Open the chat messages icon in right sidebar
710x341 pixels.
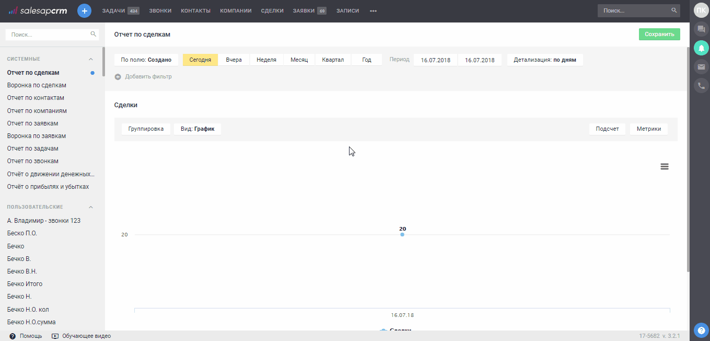(x=701, y=29)
